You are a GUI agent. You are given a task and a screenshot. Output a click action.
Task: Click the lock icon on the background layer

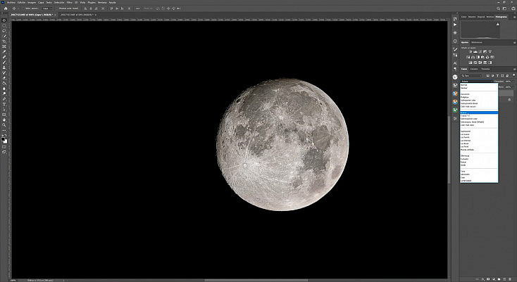(509, 99)
